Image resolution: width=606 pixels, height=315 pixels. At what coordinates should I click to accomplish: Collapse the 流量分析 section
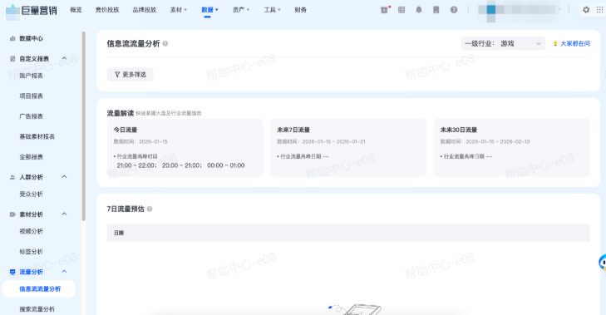pos(64,272)
